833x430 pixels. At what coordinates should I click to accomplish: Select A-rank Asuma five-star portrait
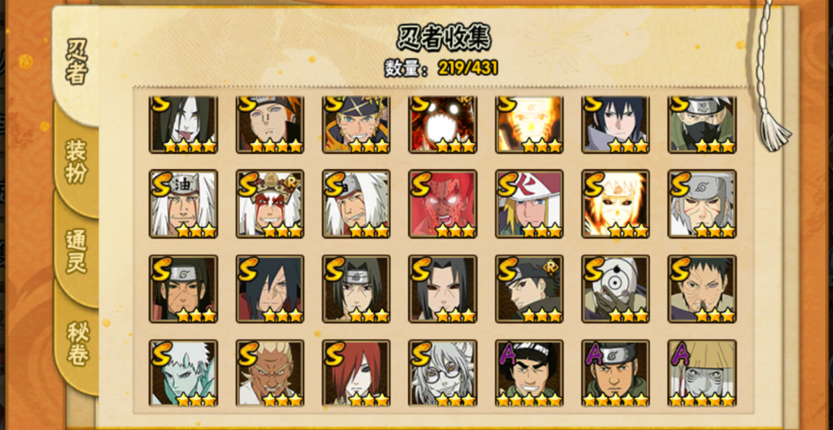(615, 374)
